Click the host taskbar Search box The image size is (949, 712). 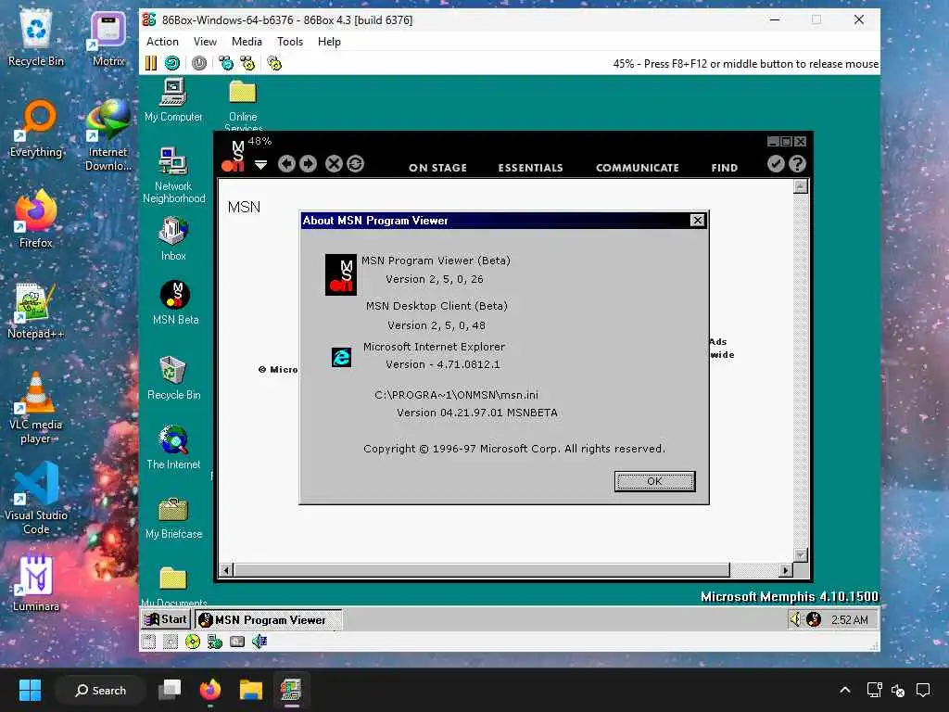tap(100, 690)
